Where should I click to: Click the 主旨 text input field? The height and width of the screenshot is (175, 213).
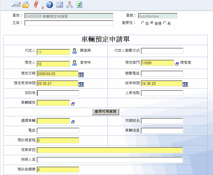point(69,23)
